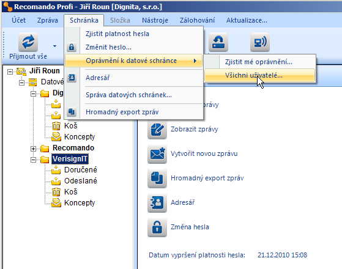The width and height of the screenshot is (342, 269).
Task: Click the password expiry date 21.12.2010 15:08
Action: tap(282, 255)
